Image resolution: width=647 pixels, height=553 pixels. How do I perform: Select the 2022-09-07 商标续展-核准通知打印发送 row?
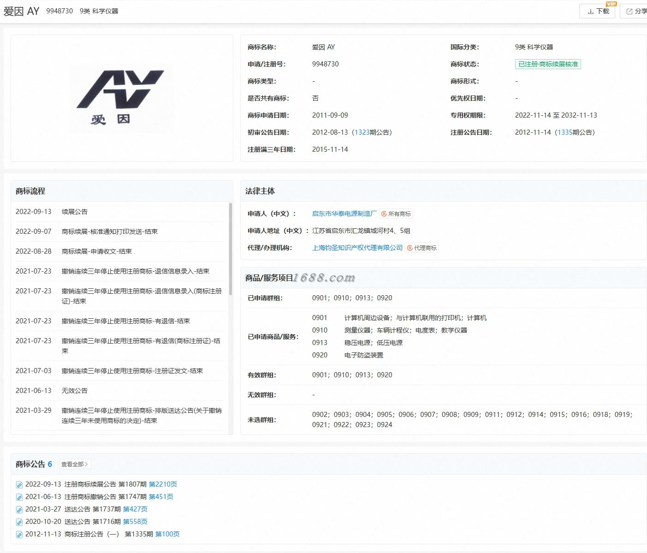[x=119, y=232]
